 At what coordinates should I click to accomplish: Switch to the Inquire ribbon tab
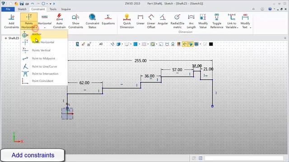[x=66, y=9]
